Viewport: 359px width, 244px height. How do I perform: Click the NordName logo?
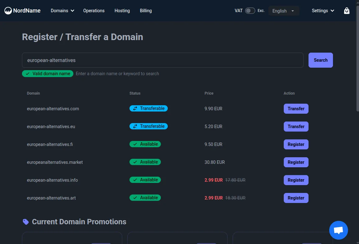click(22, 10)
